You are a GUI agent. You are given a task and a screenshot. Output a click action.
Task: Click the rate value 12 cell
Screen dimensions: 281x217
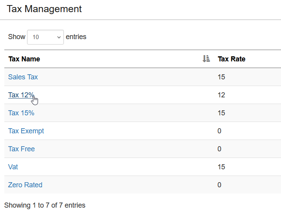click(221, 95)
